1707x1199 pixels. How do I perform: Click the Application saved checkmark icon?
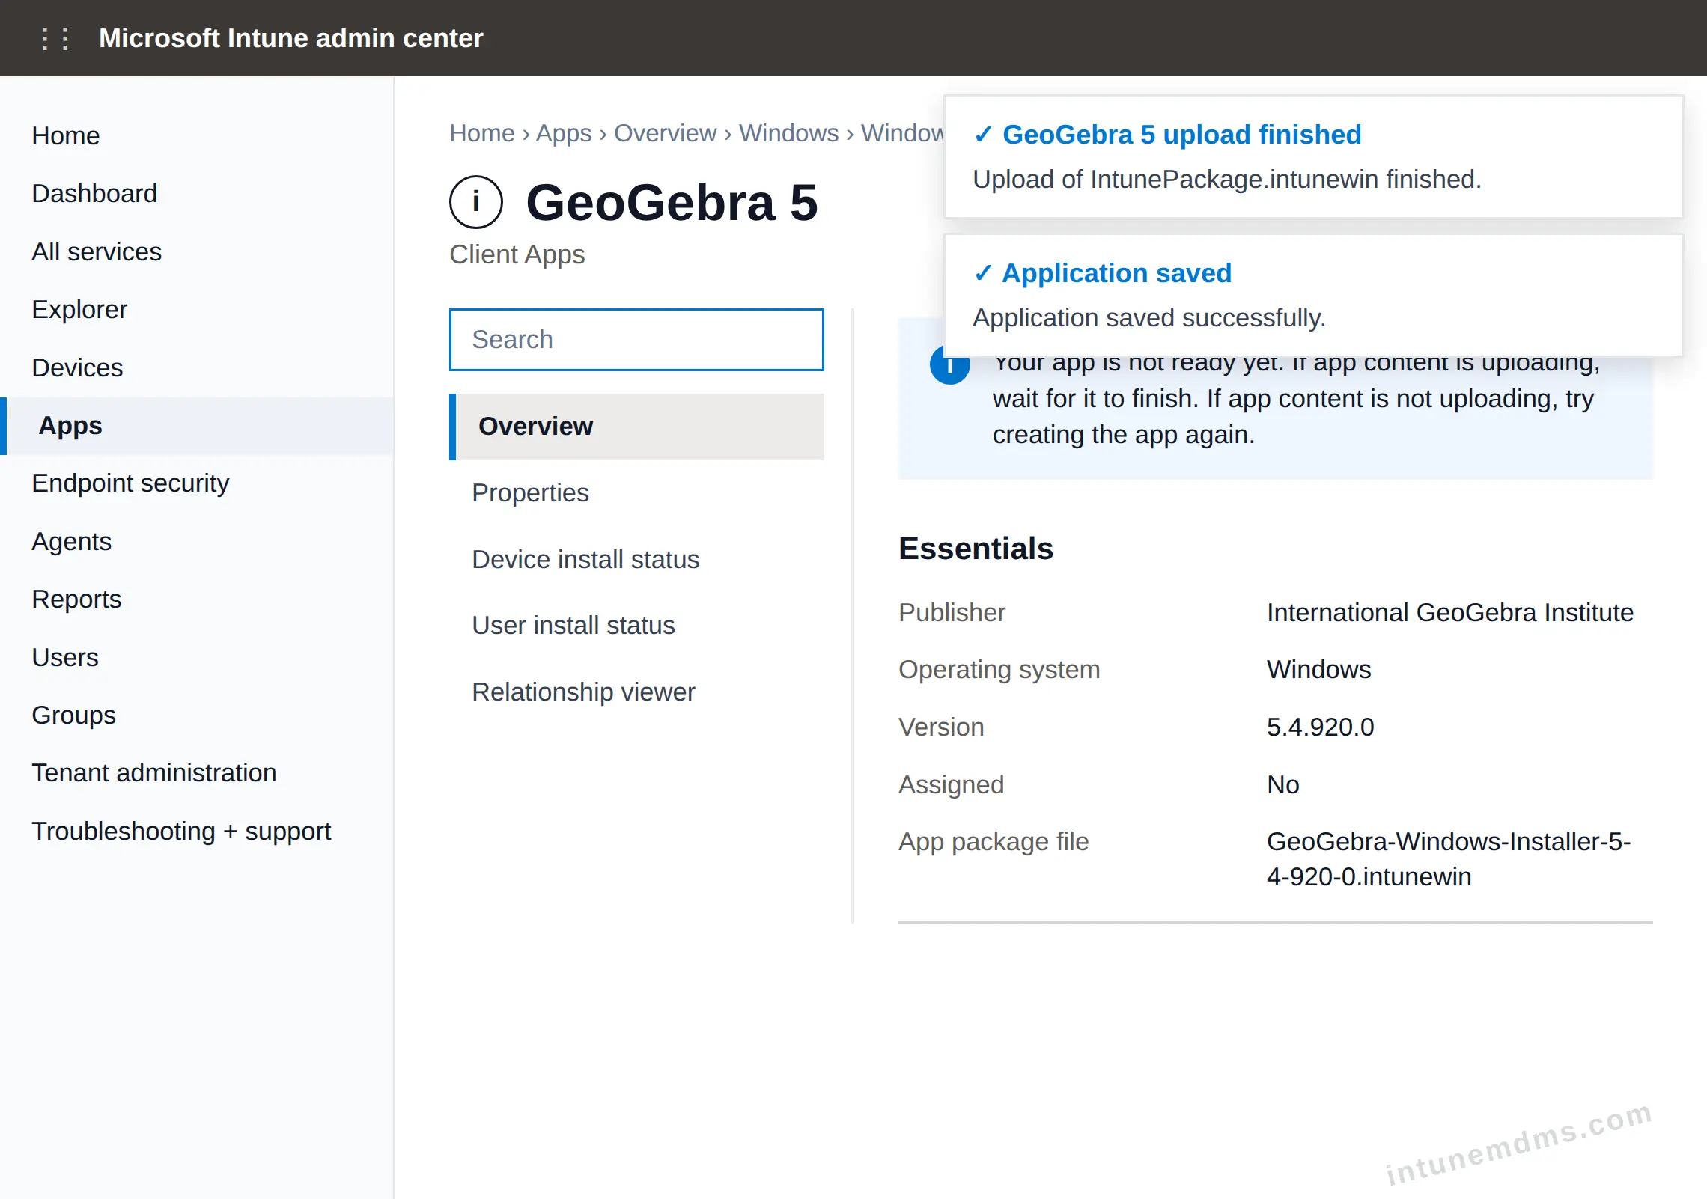click(983, 273)
